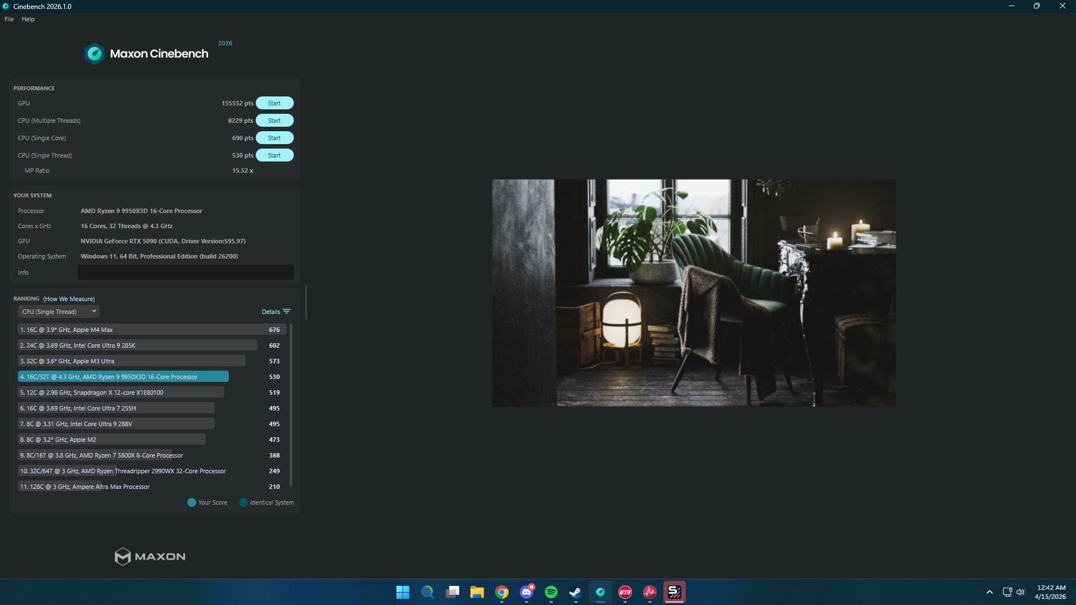Open Windows Search from taskbar

pyautogui.click(x=427, y=592)
